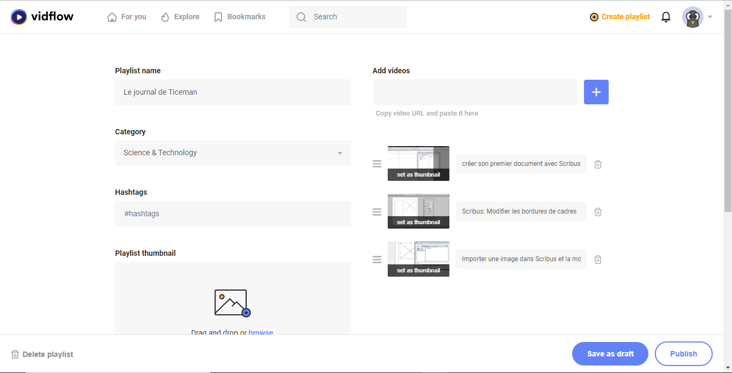Click Save as draft button
Viewport: 732px width, 373px height.
tap(610, 354)
